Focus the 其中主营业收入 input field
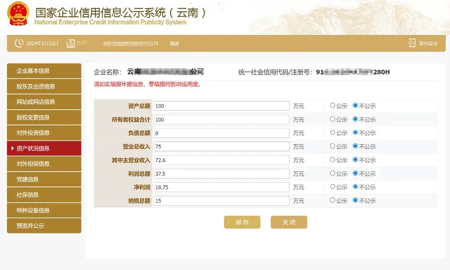 tap(221, 160)
